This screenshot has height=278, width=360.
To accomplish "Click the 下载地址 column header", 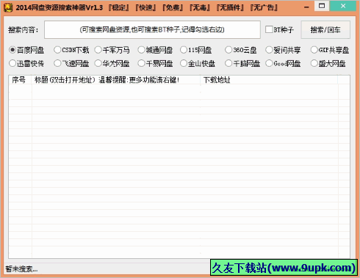I will tap(269, 80).
